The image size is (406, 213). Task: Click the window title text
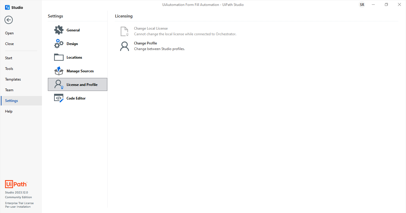pyautogui.click(x=203, y=5)
